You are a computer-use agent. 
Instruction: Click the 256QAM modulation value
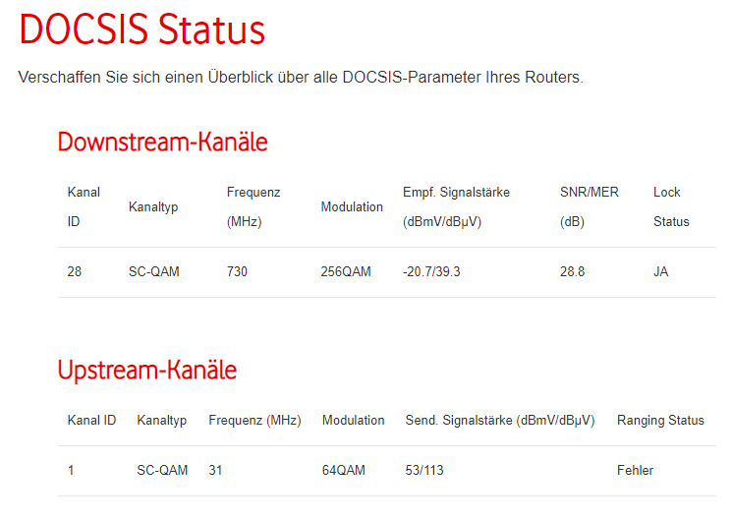click(346, 271)
